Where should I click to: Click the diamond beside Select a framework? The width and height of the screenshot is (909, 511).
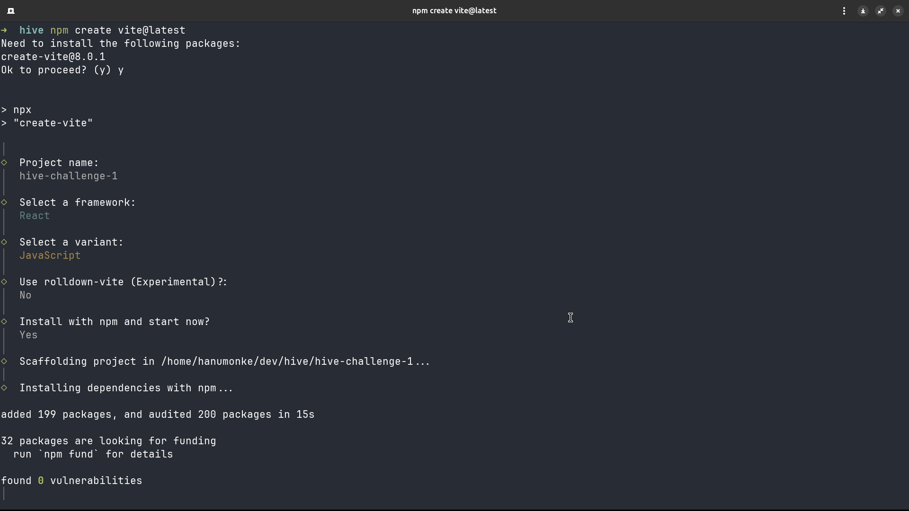(4, 203)
